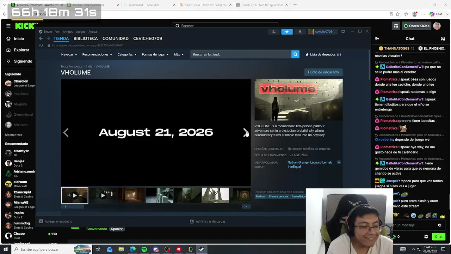
Task: Open the emoji picker in chat
Action: pos(440,225)
